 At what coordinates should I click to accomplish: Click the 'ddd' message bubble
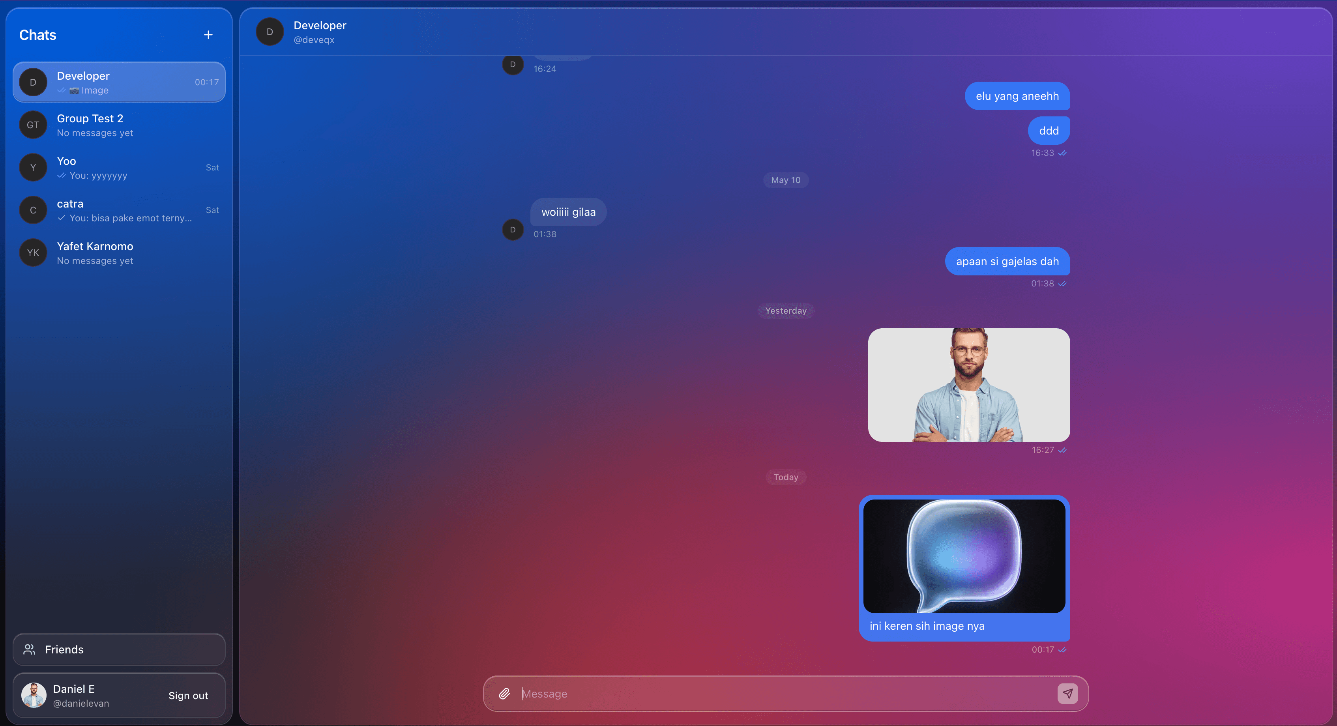(1049, 131)
